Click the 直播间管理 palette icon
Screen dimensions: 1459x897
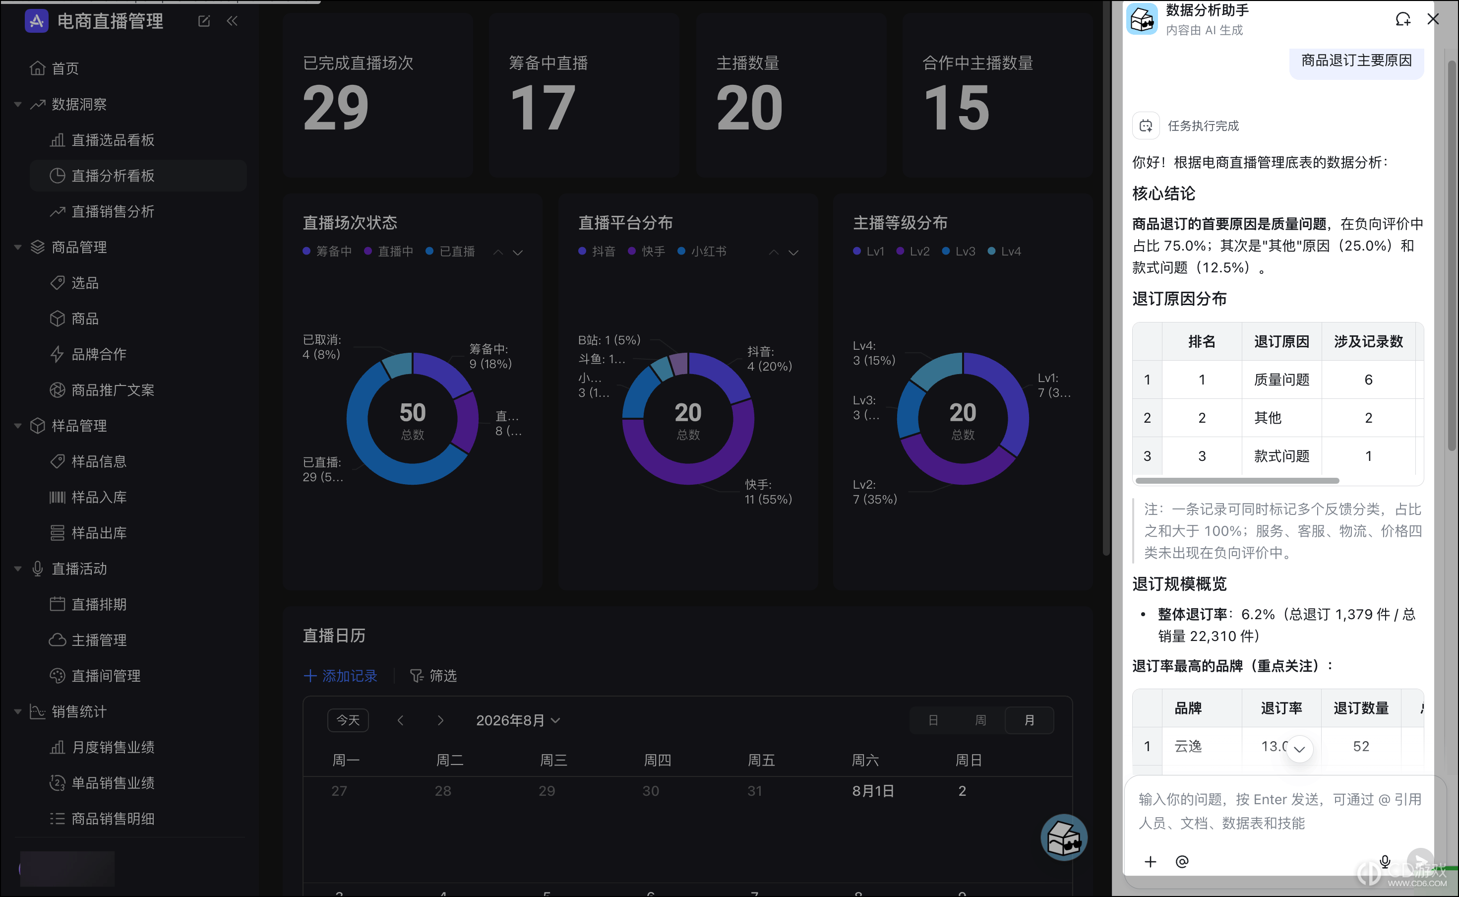(x=57, y=676)
